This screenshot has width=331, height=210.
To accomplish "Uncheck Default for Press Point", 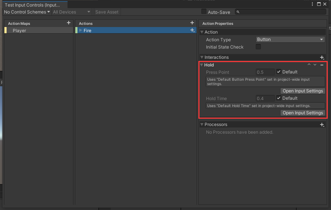I will [279, 72].
